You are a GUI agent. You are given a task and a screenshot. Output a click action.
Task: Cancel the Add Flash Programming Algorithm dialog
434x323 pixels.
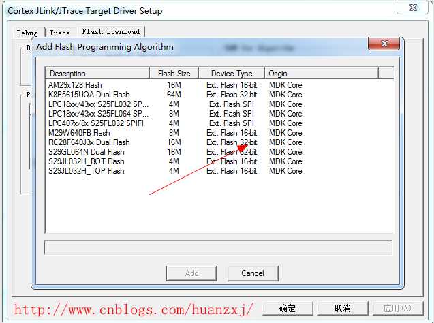(253, 273)
